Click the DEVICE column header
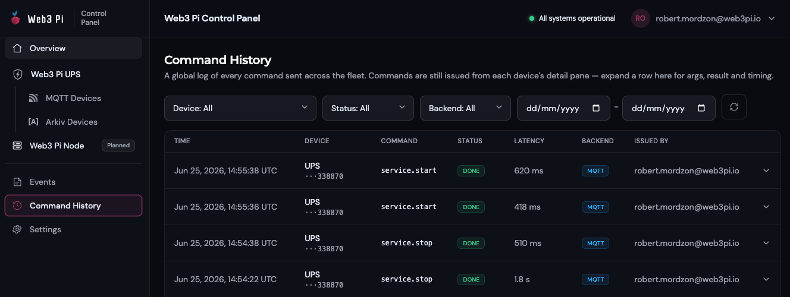 tap(316, 141)
